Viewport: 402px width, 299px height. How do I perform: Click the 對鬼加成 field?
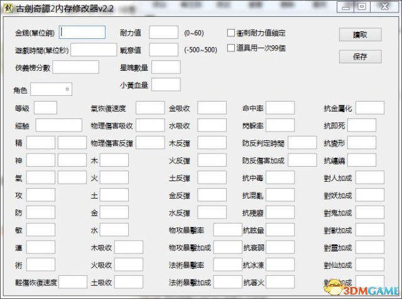[370, 212]
